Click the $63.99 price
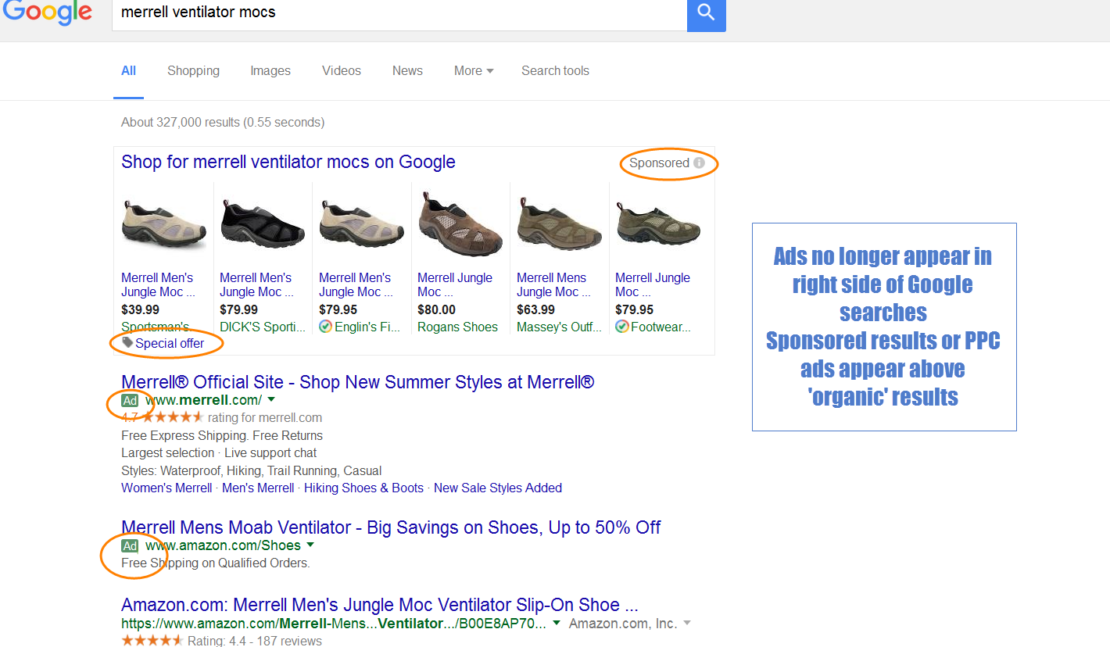Viewport: 1110px width, 647px height. tap(535, 309)
